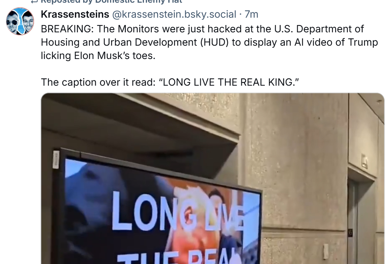Open the post via the 7m timestamp
This screenshot has height=264, width=390.
pyautogui.click(x=251, y=14)
